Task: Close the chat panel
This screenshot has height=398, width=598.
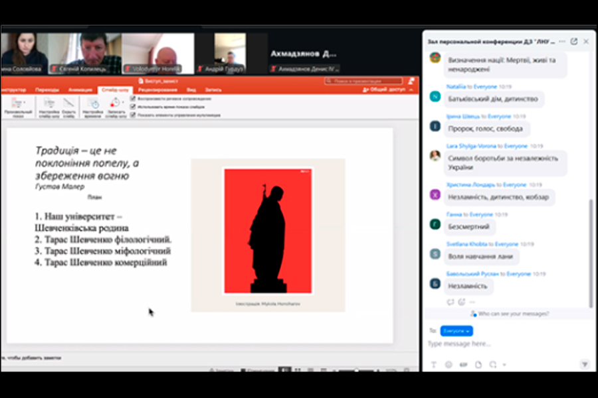Action: 586,42
